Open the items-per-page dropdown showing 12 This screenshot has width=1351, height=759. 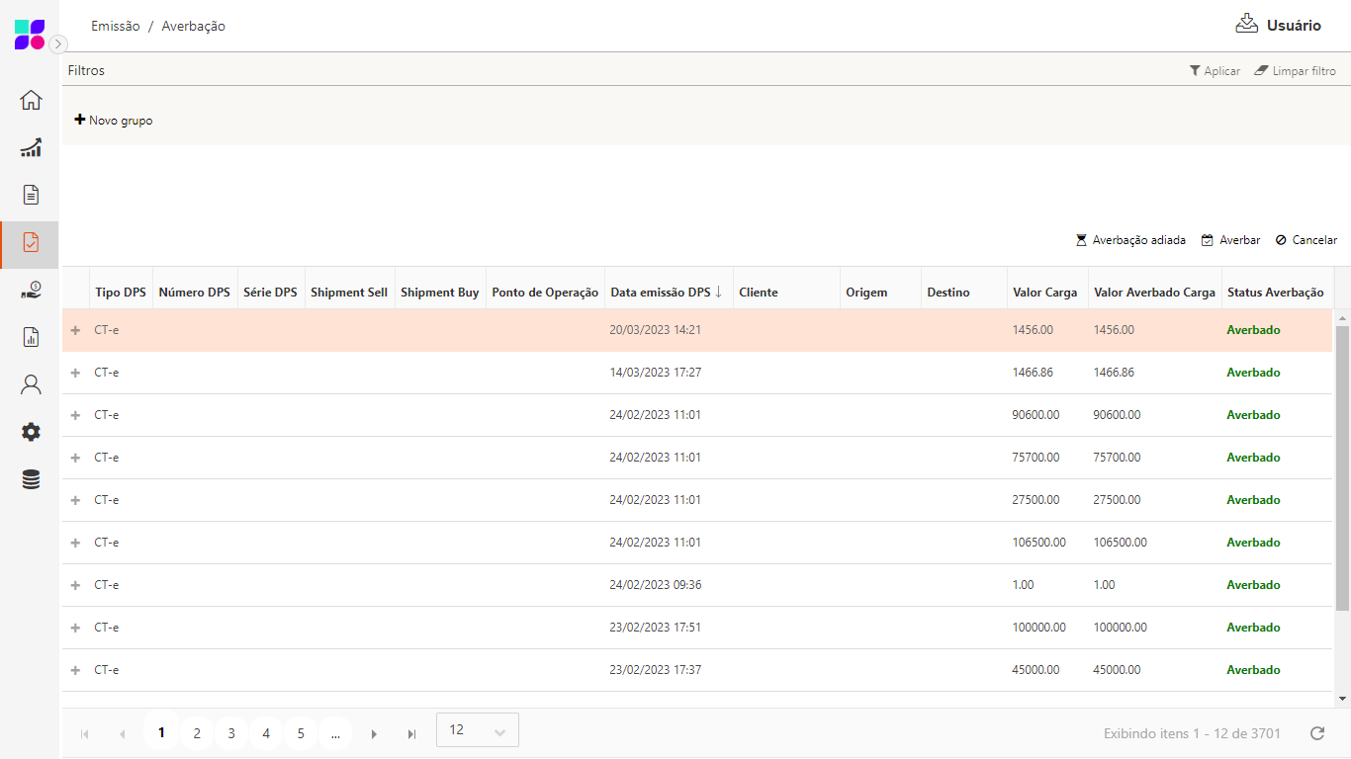click(477, 730)
